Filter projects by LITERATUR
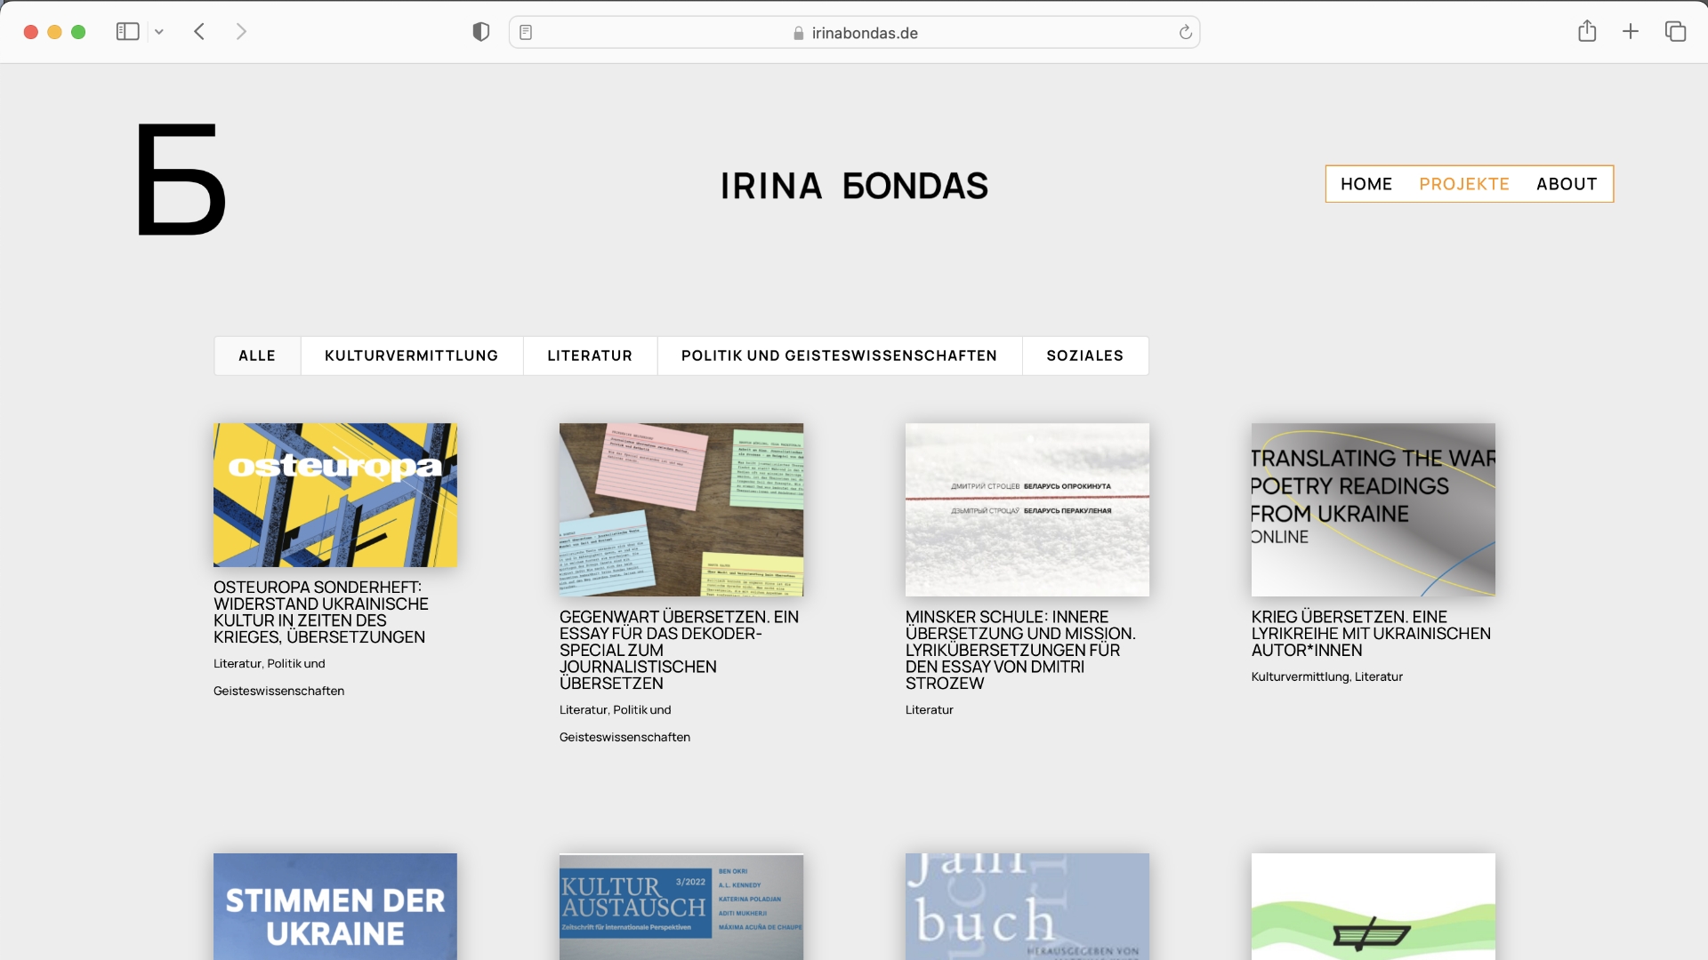Viewport: 1708px width, 960px height. [x=589, y=356]
